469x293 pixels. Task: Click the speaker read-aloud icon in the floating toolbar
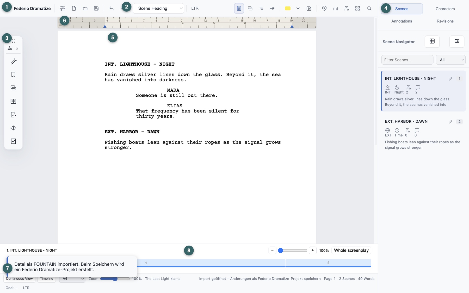pyautogui.click(x=13, y=128)
